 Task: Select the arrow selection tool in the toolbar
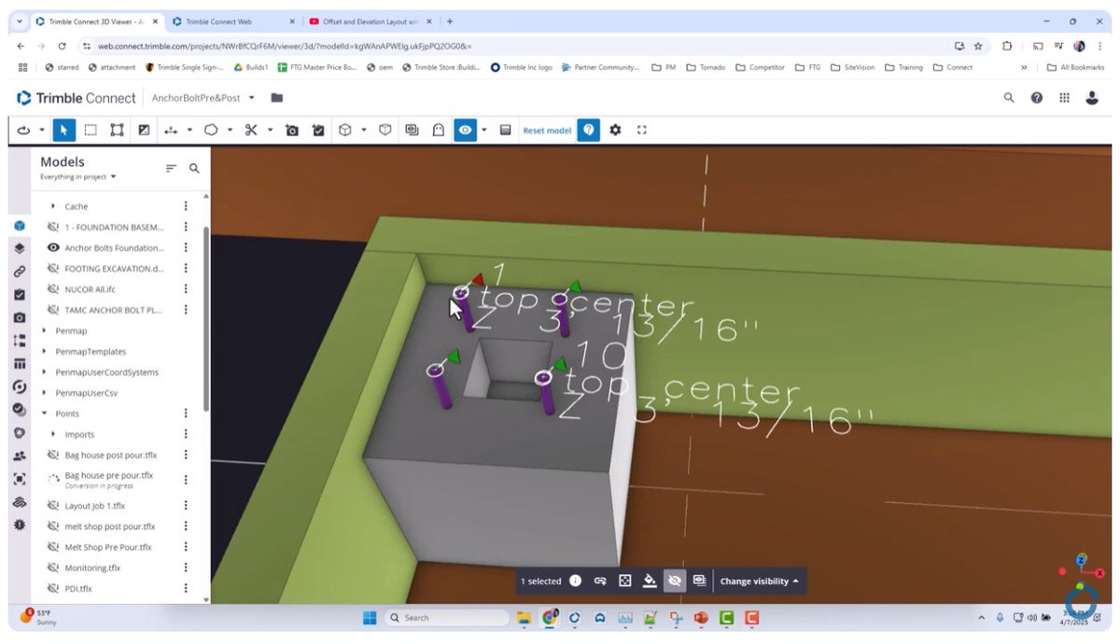(x=63, y=130)
